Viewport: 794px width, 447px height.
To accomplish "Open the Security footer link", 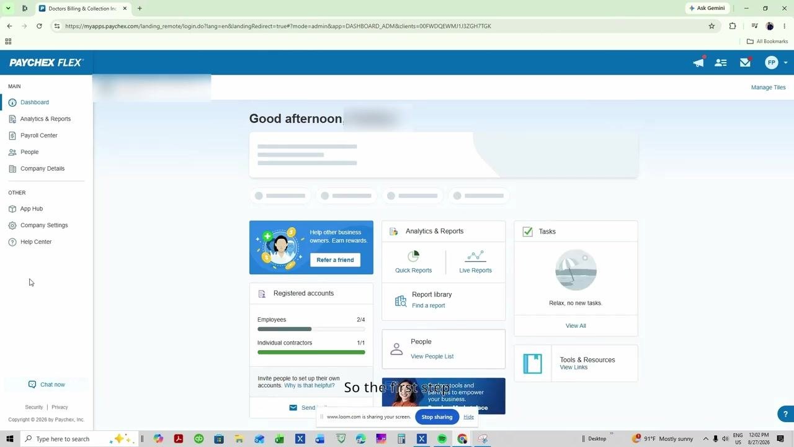I will tap(34, 407).
